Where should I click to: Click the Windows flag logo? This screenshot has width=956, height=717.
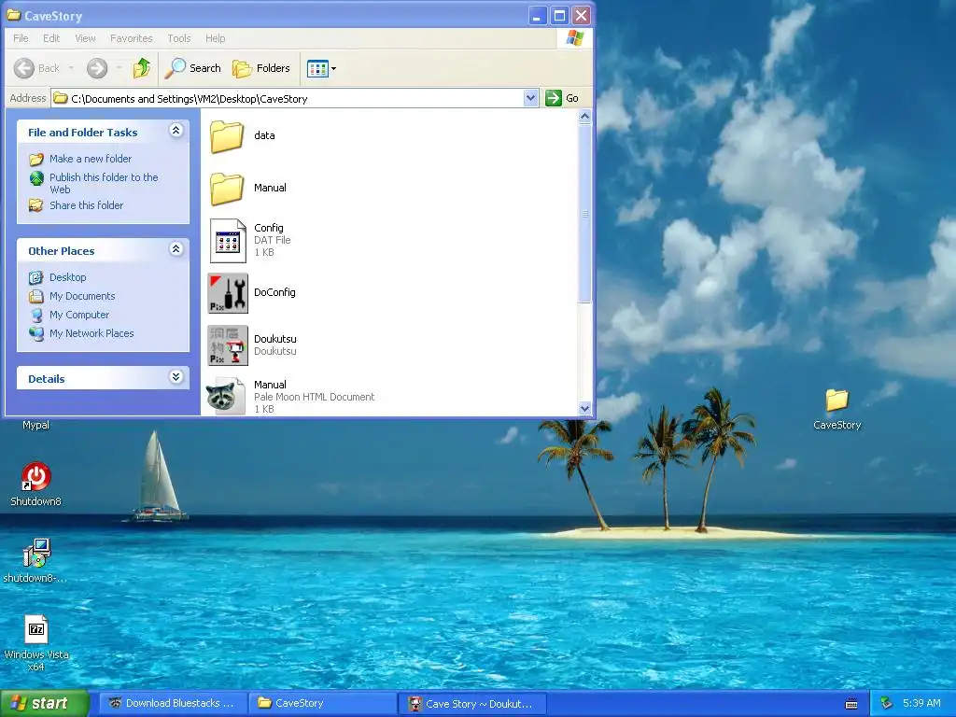pos(574,38)
